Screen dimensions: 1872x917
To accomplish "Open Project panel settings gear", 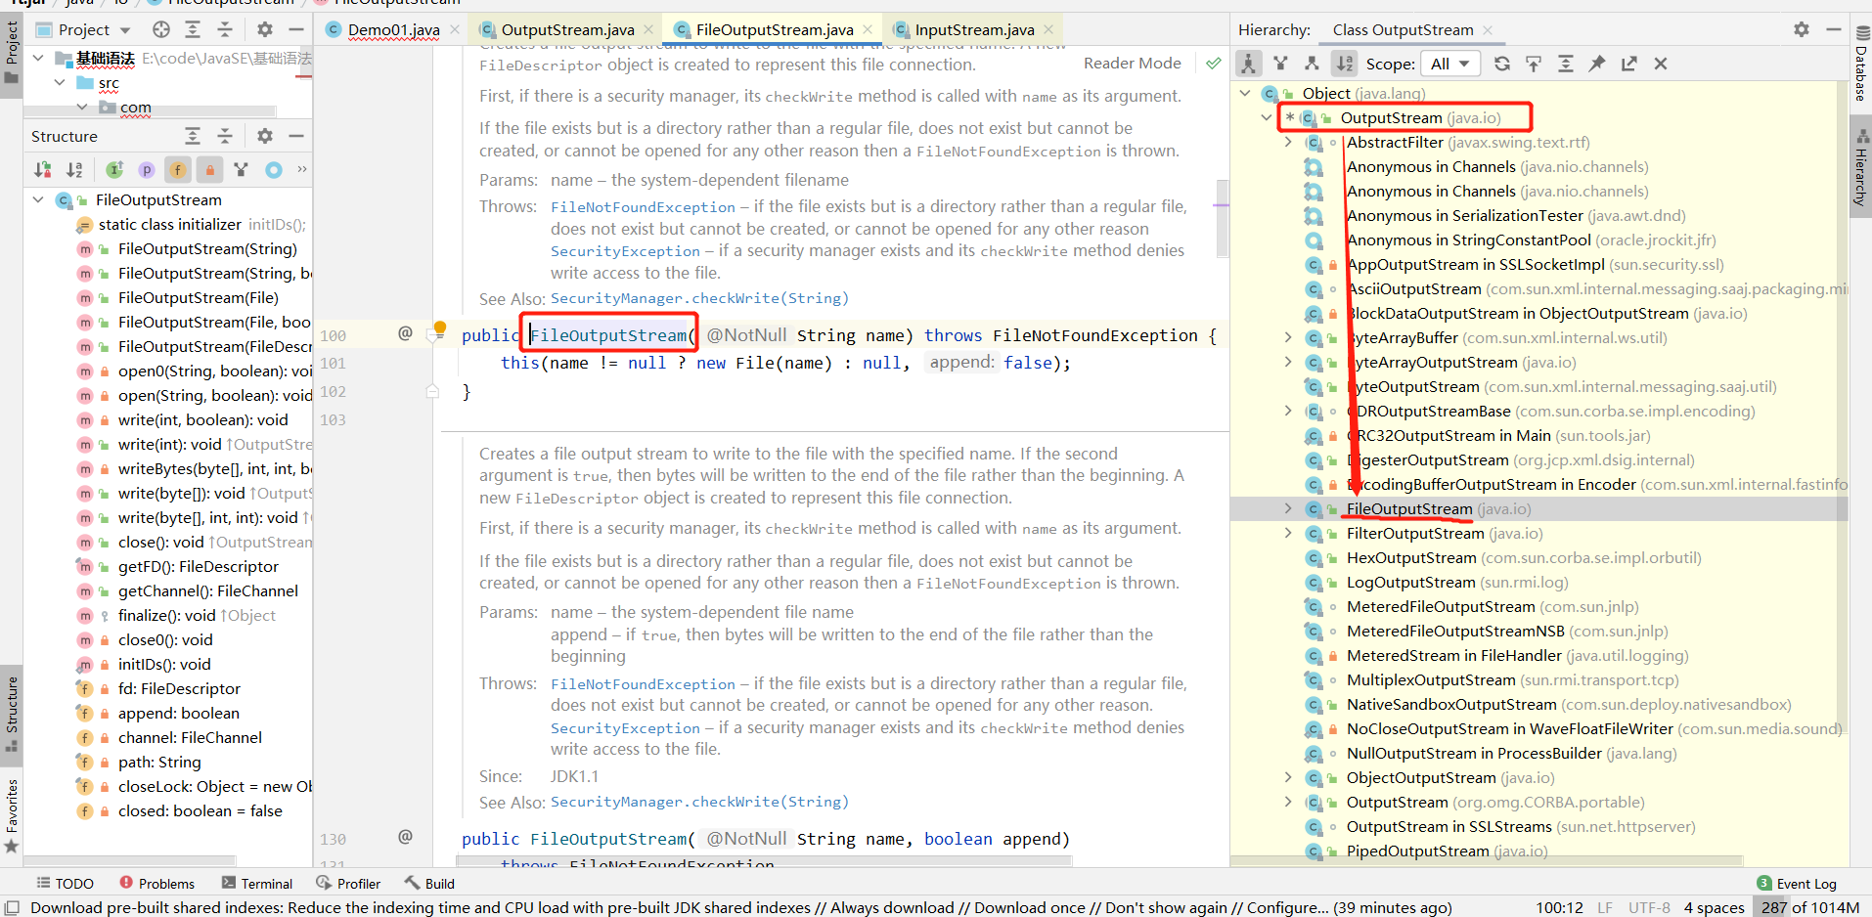I will (x=264, y=29).
